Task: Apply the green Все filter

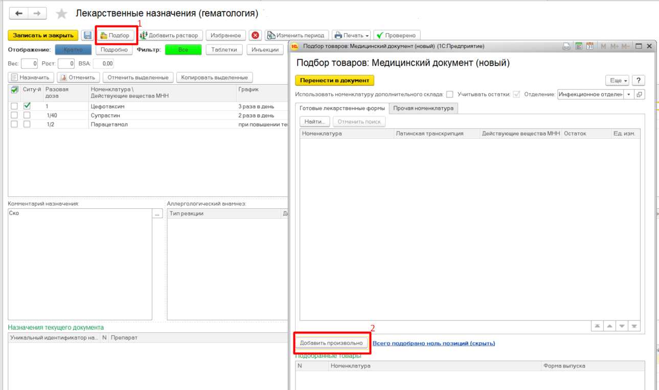Action: (x=183, y=50)
